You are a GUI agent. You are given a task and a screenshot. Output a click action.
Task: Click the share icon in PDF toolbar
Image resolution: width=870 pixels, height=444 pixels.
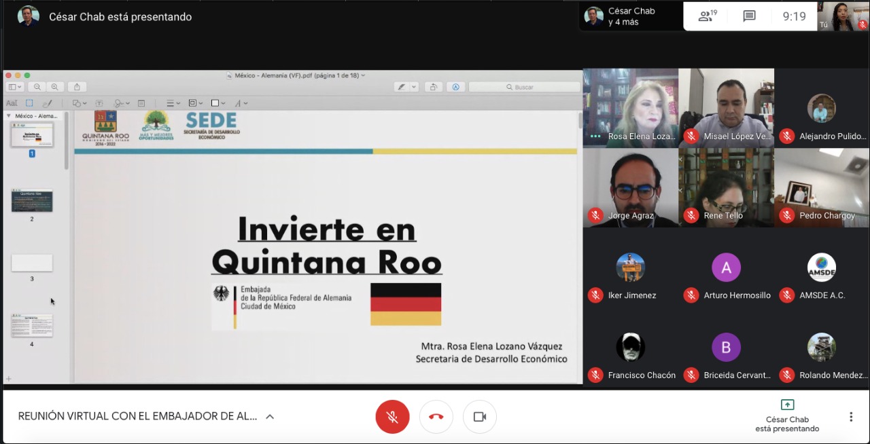(77, 87)
